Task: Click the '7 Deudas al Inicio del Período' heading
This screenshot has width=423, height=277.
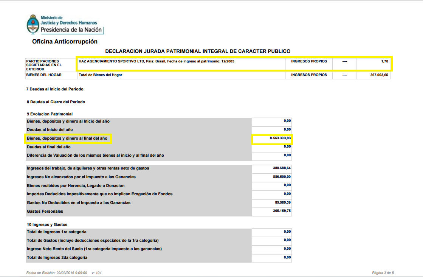Action: 55,89
